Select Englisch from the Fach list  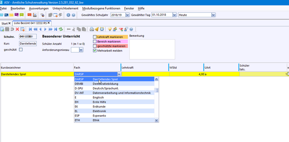(98, 97)
